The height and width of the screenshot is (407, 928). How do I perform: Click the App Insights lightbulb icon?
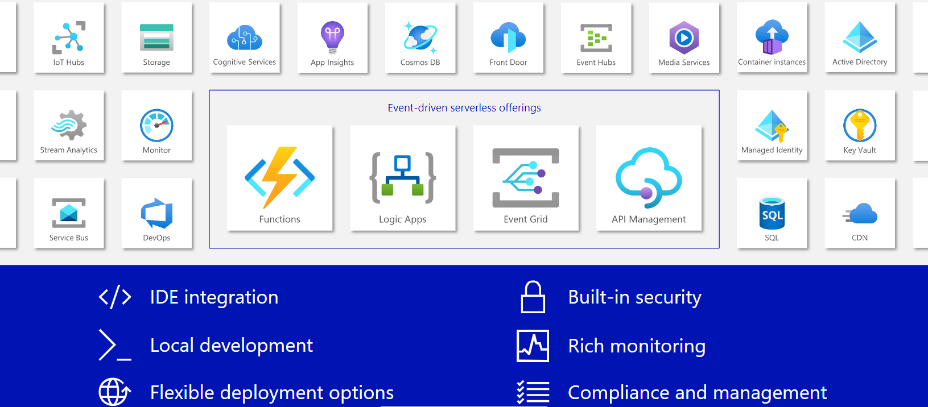point(332,38)
